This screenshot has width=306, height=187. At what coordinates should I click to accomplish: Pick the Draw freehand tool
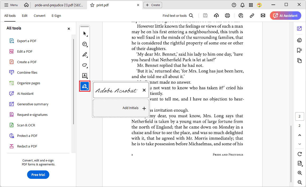pos(85,65)
